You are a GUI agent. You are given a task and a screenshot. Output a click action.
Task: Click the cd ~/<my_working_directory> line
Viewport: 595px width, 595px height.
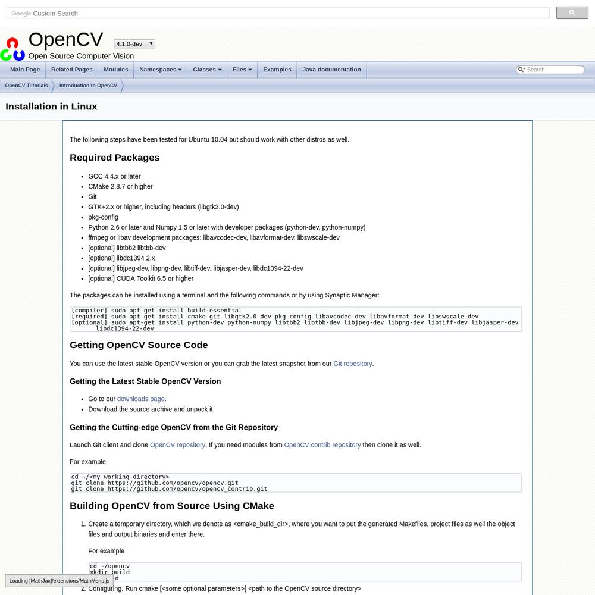pos(120,477)
